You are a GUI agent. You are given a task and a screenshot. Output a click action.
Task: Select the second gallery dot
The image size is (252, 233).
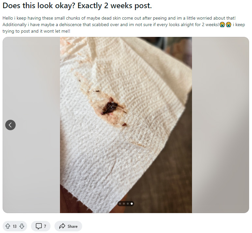pyautogui.click(x=124, y=204)
